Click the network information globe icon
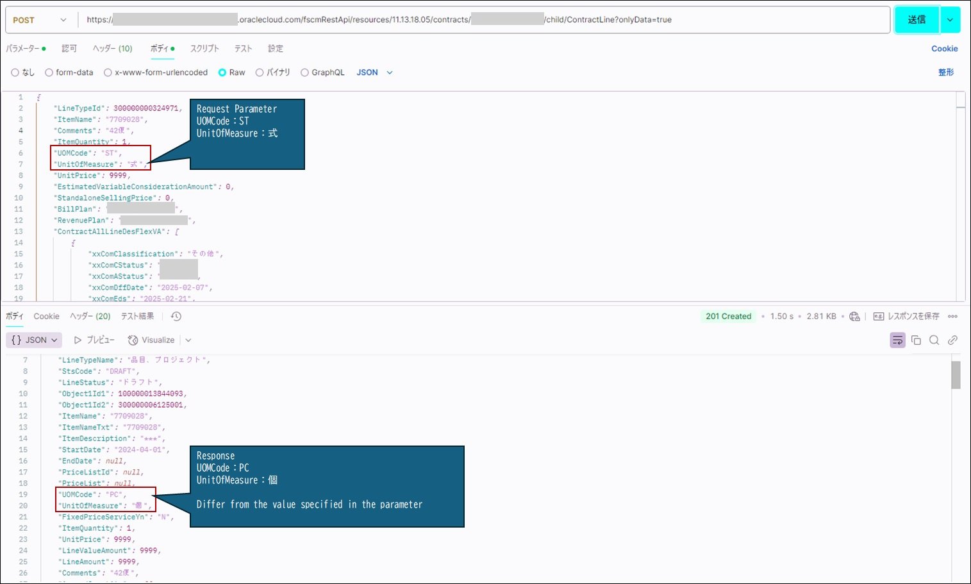 click(854, 316)
